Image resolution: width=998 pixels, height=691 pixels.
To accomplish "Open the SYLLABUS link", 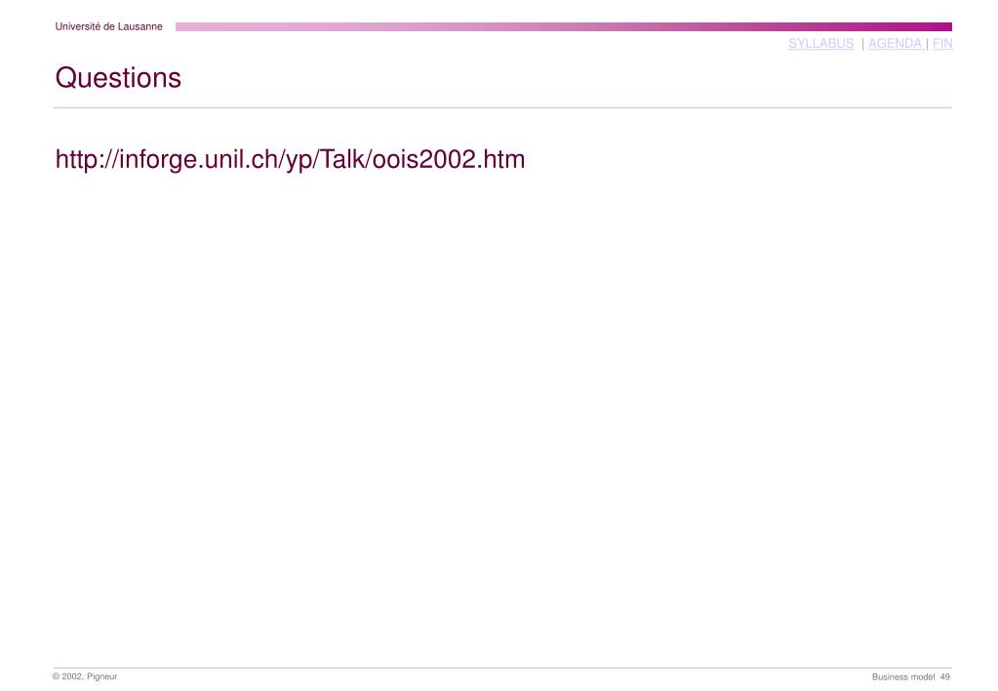I will pyautogui.click(x=820, y=43).
